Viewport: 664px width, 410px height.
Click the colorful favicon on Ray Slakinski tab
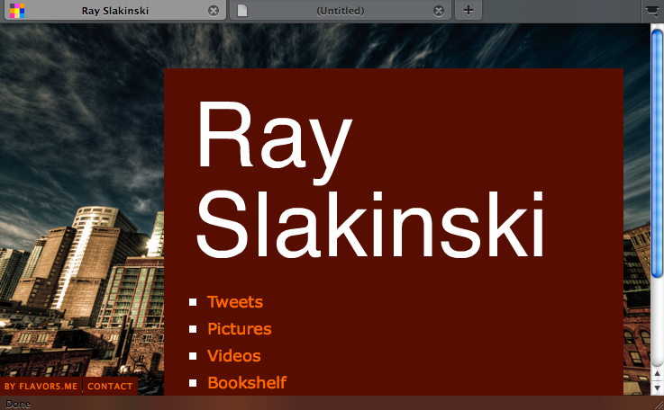click(x=17, y=11)
